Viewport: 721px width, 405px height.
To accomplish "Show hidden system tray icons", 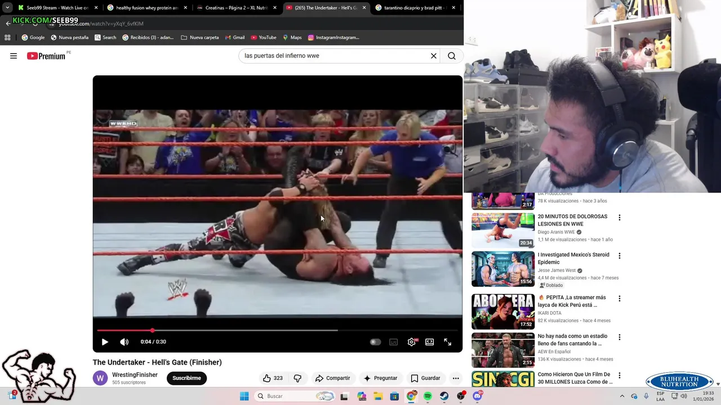I will [622, 396].
